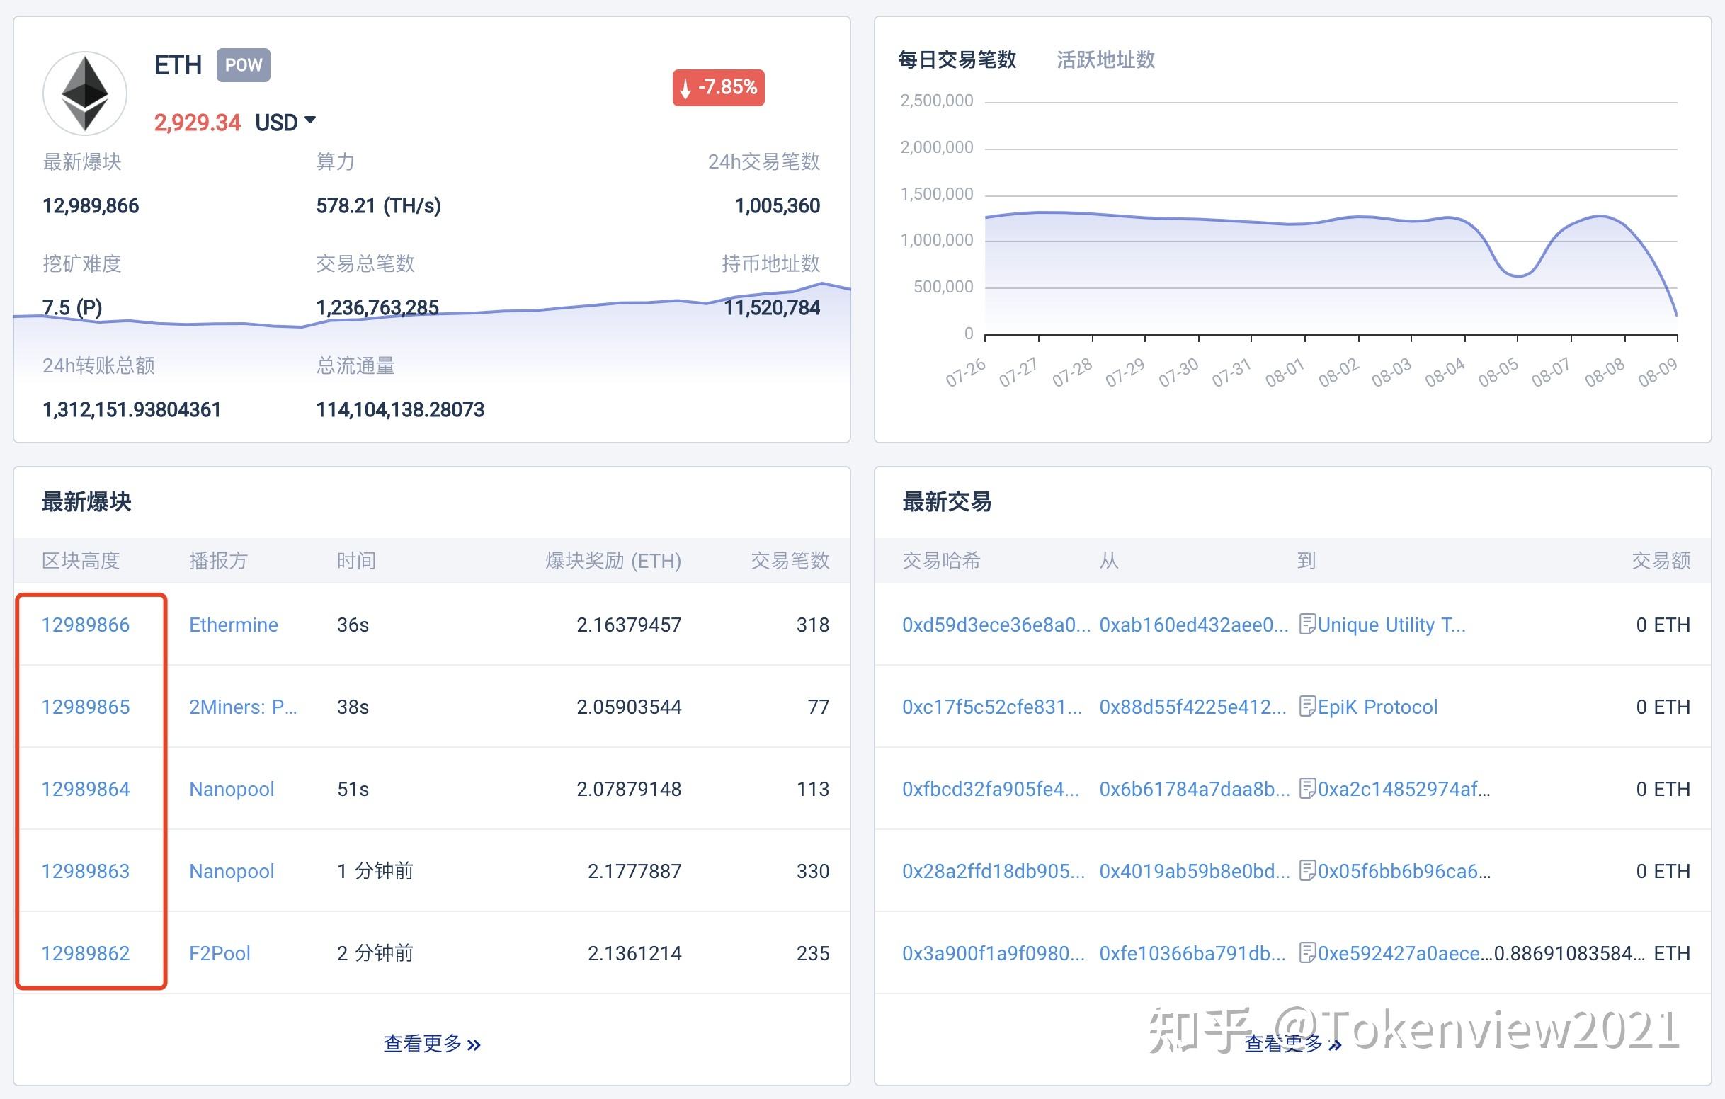The image size is (1725, 1099).
Task: Click the red -7.85% change badge
Action: [719, 87]
